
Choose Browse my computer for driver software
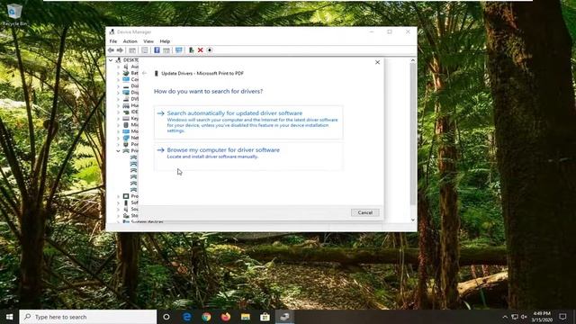[248, 156]
